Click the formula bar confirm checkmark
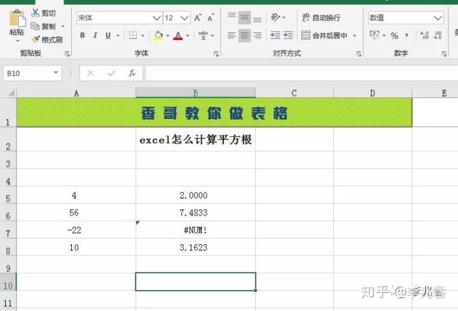The width and height of the screenshot is (458, 311). [111, 73]
